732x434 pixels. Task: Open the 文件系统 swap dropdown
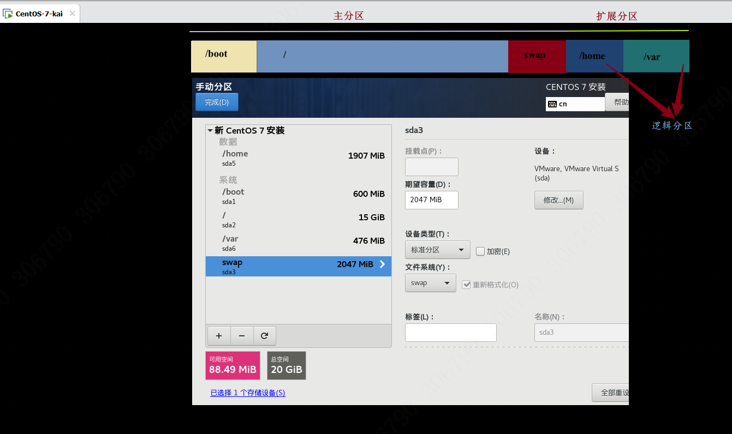[x=430, y=282]
